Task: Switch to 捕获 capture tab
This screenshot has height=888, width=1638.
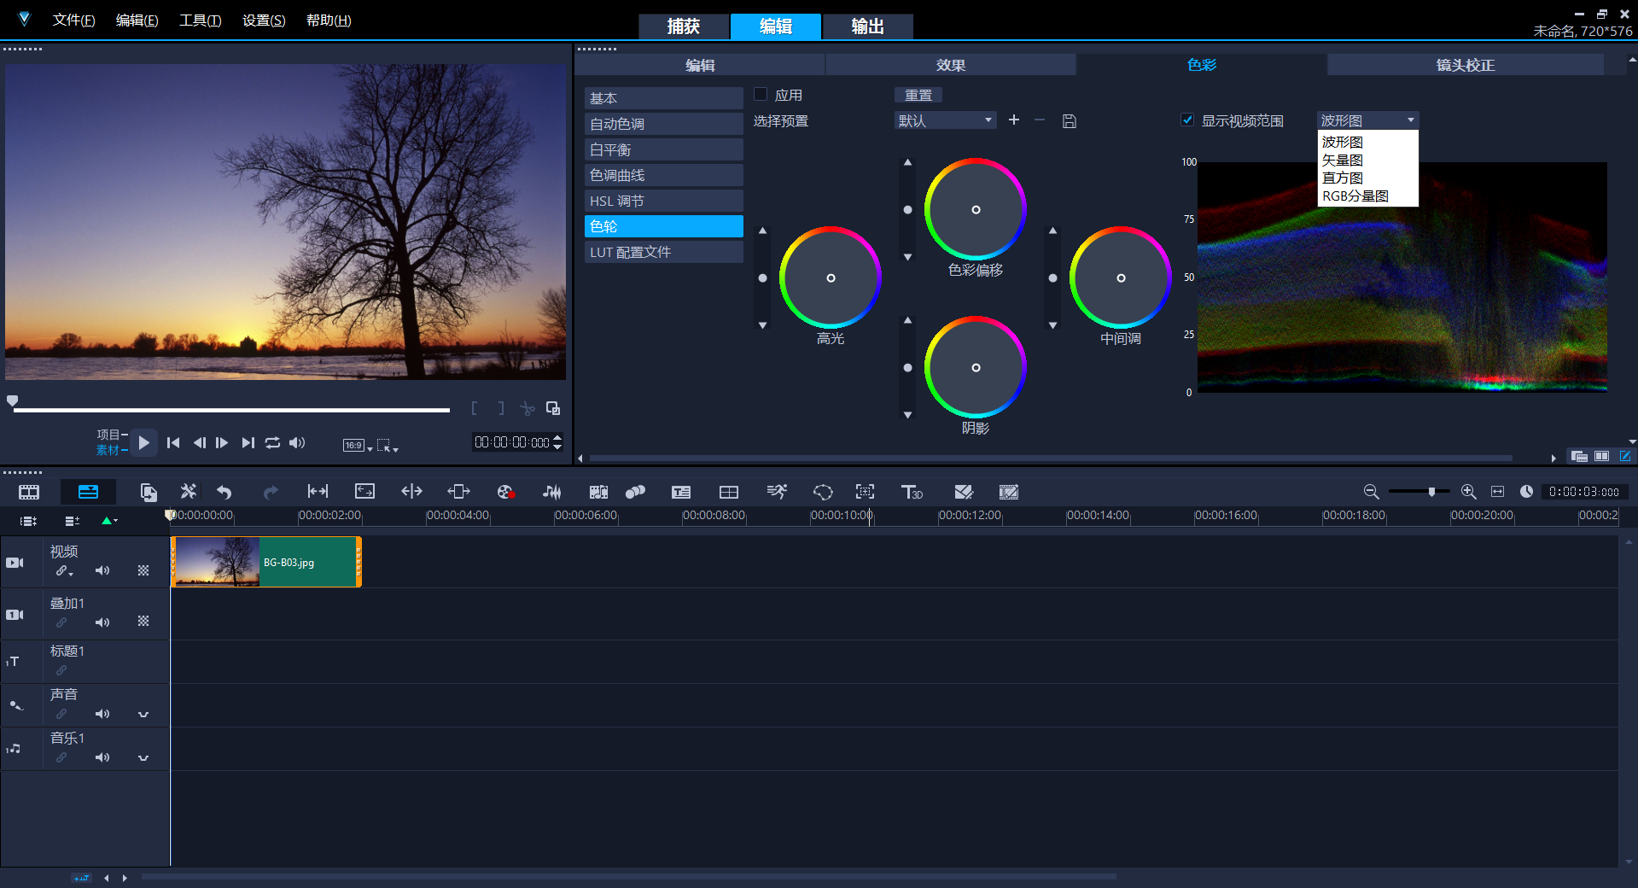Action: tap(684, 26)
